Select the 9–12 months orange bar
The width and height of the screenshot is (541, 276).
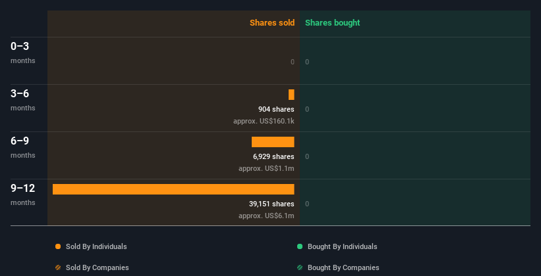[173, 189]
